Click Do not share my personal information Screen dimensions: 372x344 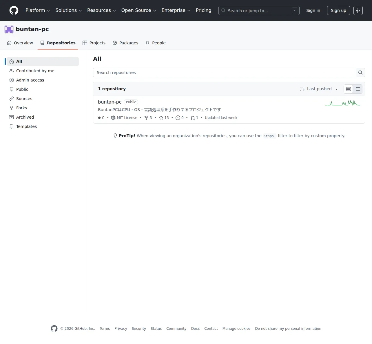click(x=288, y=329)
